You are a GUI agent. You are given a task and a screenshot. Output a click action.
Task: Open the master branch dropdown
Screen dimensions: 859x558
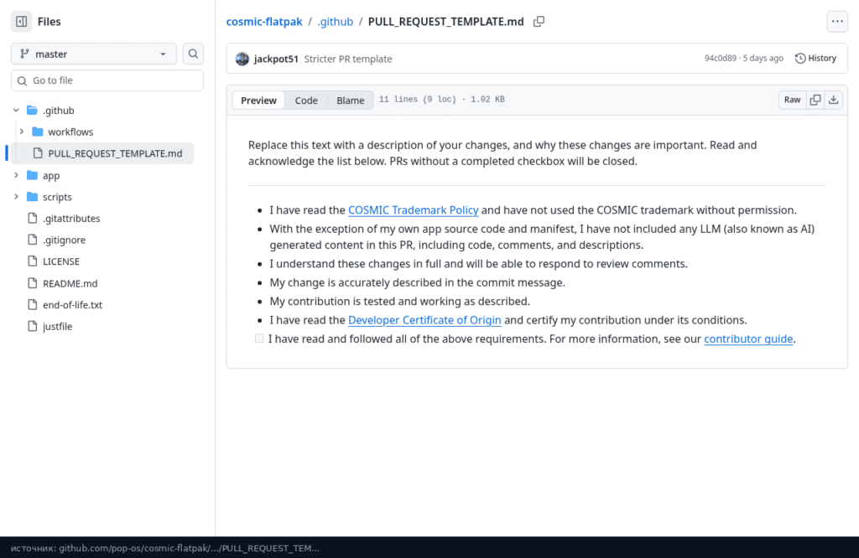94,54
